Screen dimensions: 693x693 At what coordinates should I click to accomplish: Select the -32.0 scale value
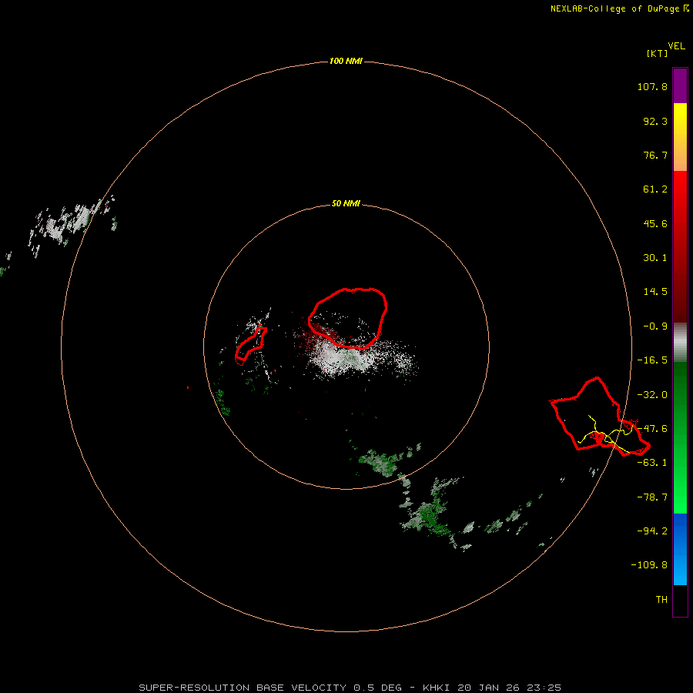652,395
